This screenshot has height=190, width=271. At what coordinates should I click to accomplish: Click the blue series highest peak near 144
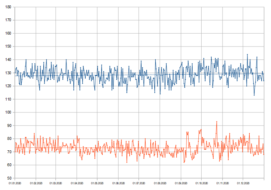(248, 55)
